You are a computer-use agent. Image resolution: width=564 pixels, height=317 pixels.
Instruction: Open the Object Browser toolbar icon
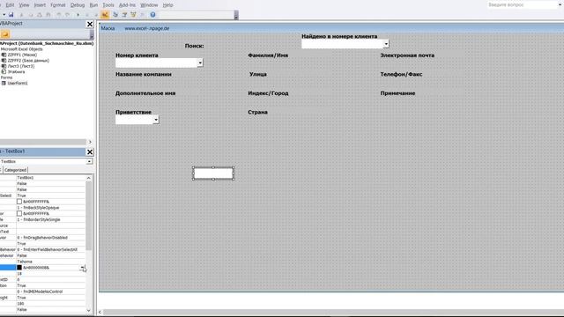[x=133, y=15]
